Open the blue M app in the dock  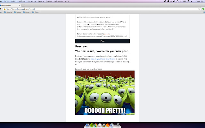112,125
